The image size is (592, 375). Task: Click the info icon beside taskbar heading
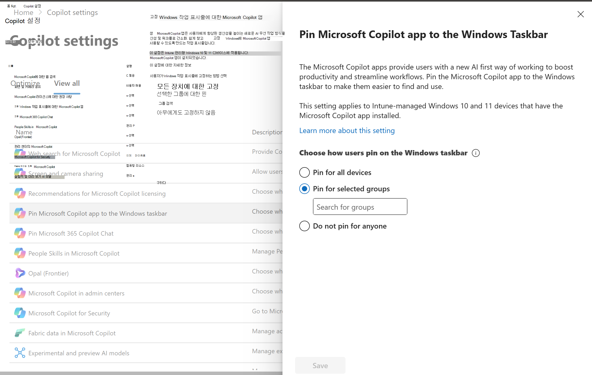coord(476,153)
